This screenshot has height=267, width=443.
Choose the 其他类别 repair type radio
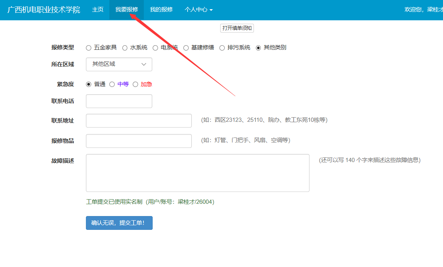point(259,48)
